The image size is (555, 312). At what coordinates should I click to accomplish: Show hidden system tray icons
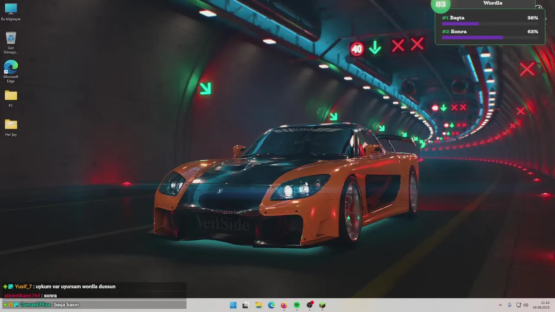coord(500,305)
